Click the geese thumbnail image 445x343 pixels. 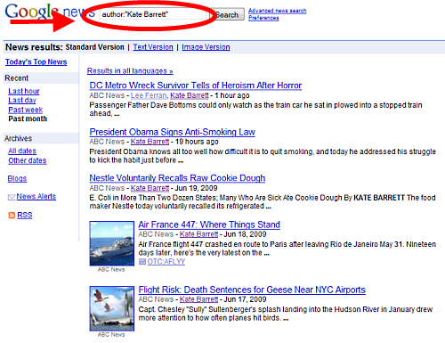click(112, 308)
